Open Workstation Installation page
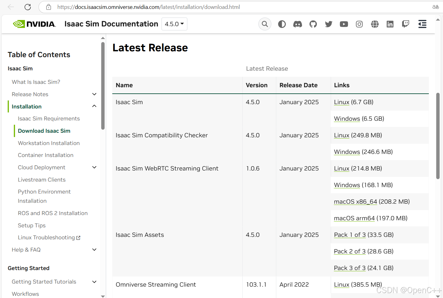Image resolution: width=443 pixels, height=298 pixels. pyautogui.click(x=49, y=143)
